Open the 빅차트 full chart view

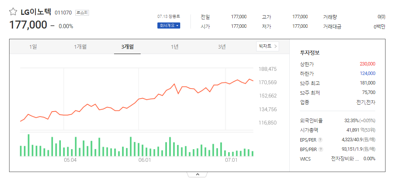[x=268, y=46]
